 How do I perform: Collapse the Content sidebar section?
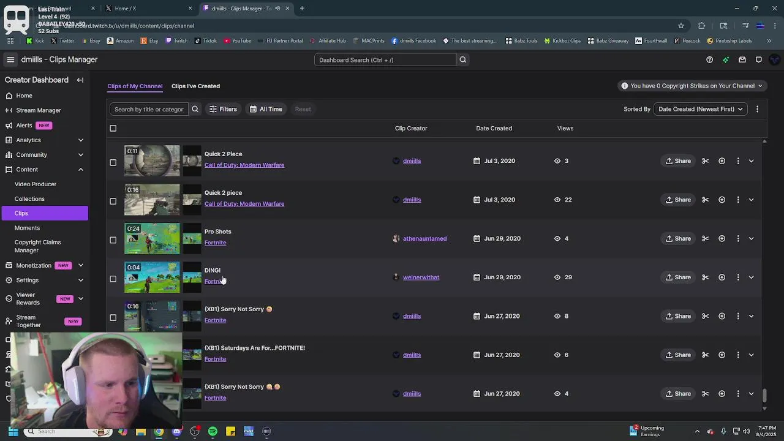click(81, 169)
